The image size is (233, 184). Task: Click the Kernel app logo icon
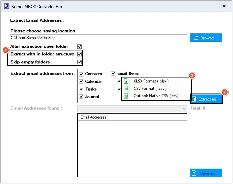tap(7, 6)
